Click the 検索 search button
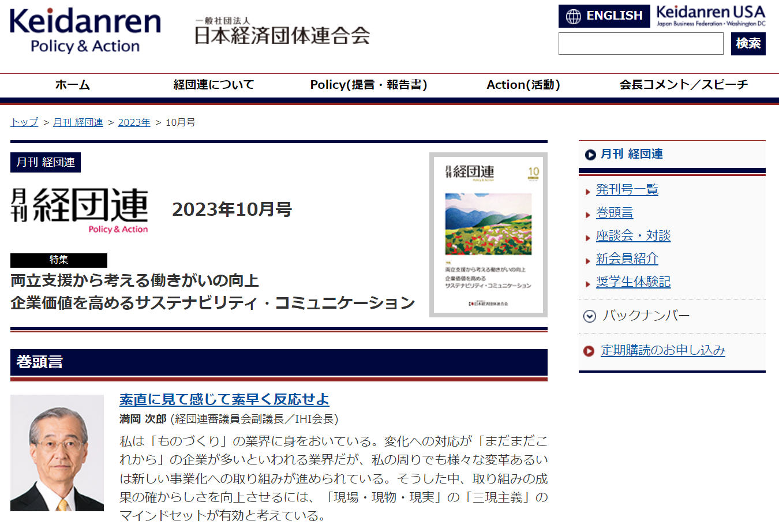This screenshot has width=779, height=532. (x=748, y=44)
